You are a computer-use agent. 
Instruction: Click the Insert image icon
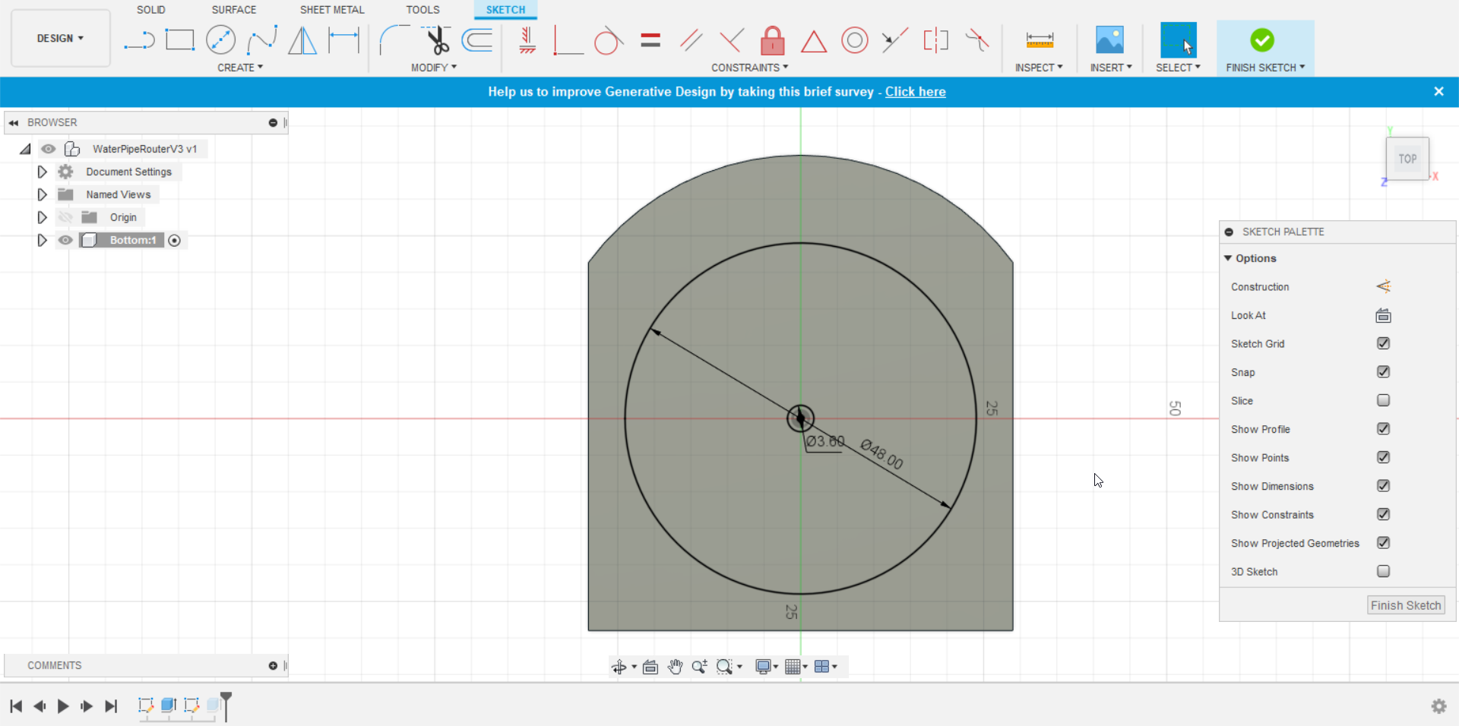[1109, 40]
